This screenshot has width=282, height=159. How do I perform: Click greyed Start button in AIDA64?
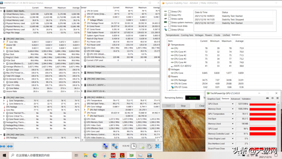click(168, 106)
